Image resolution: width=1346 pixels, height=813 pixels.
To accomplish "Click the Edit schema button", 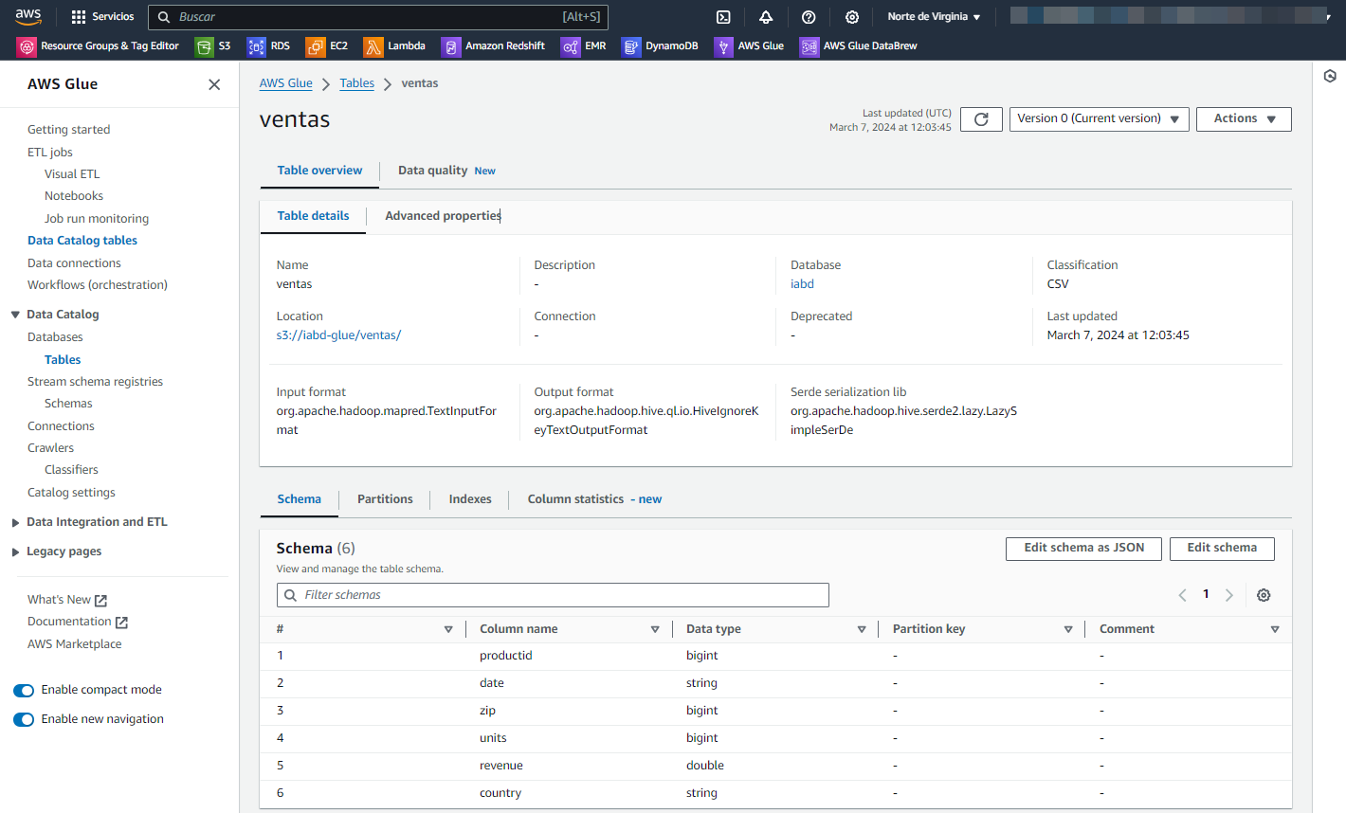I will (1222, 549).
